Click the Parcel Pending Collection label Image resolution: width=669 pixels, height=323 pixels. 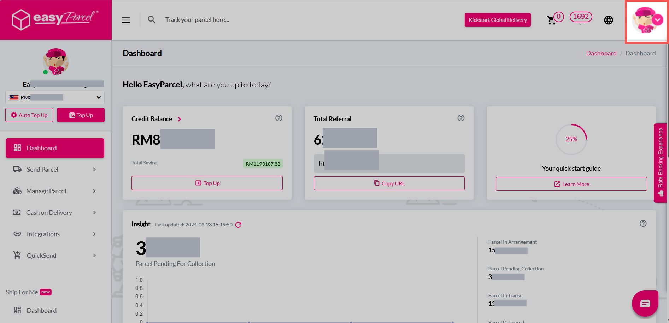click(516, 269)
